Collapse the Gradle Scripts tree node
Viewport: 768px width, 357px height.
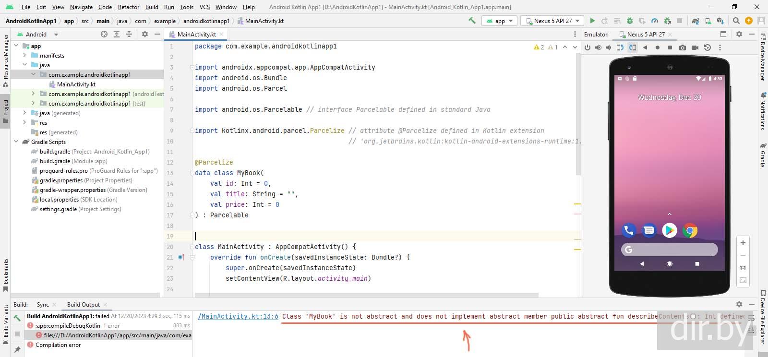pos(16,142)
